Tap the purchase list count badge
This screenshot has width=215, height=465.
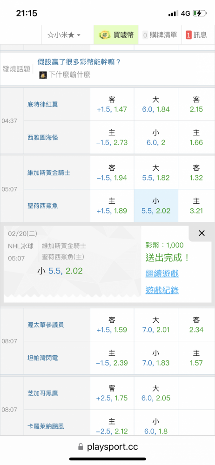point(145,35)
